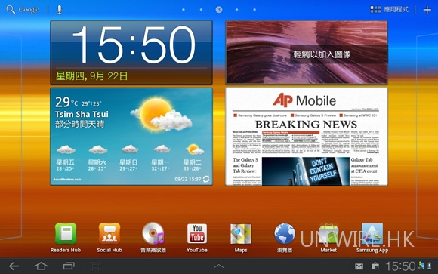This screenshot has width=438, height=274.
Task: Open the music player app icon
Action: (x=153, y=234)
